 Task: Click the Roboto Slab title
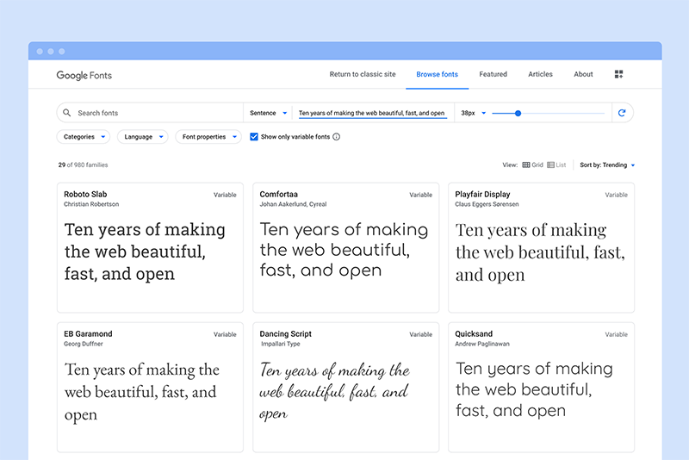(x=85, y=194)
